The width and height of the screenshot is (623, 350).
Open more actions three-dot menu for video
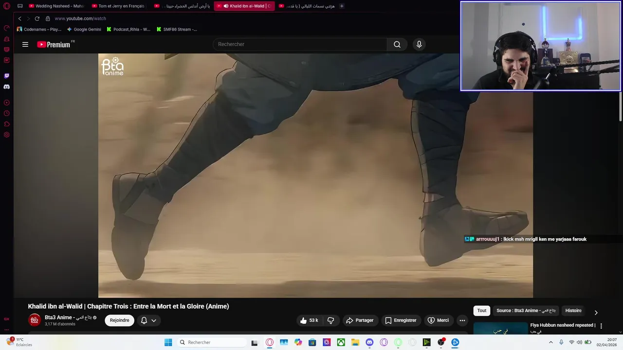click(x=462, y=320)
